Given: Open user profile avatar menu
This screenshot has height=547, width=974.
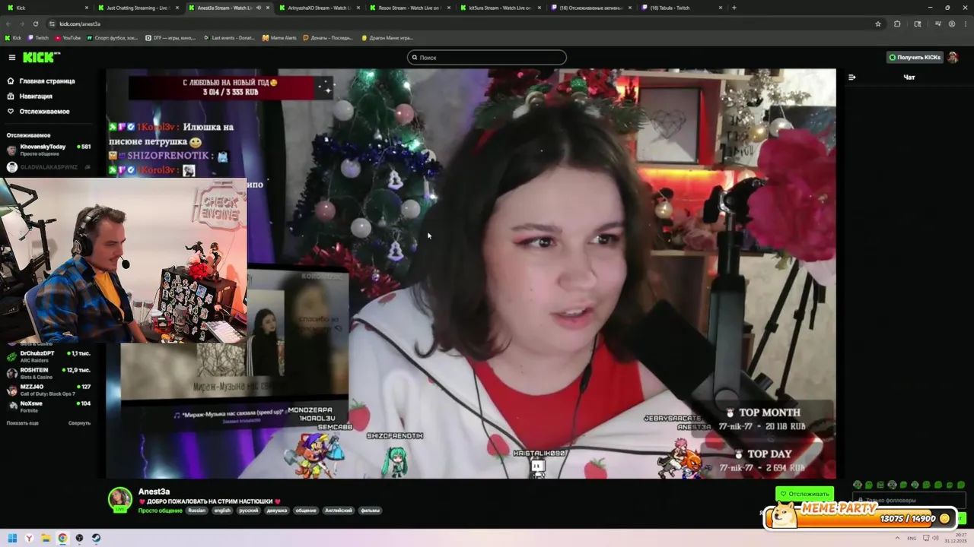Looking at the screenshot, I should [953, 58].
